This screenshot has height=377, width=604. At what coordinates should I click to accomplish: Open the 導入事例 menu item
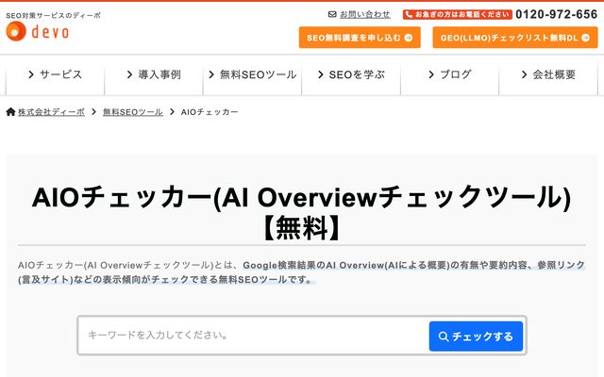(154, 74)
